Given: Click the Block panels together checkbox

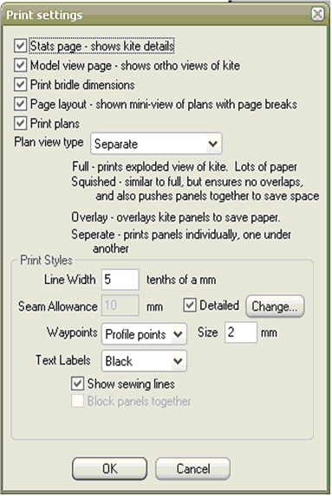Looking at the screenshot, I should (x=77, y=401).
